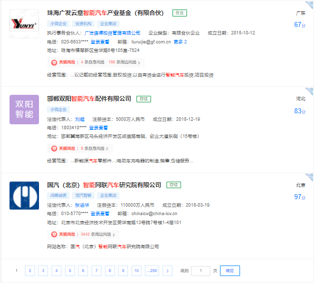Go to page 3

[43, 271]
